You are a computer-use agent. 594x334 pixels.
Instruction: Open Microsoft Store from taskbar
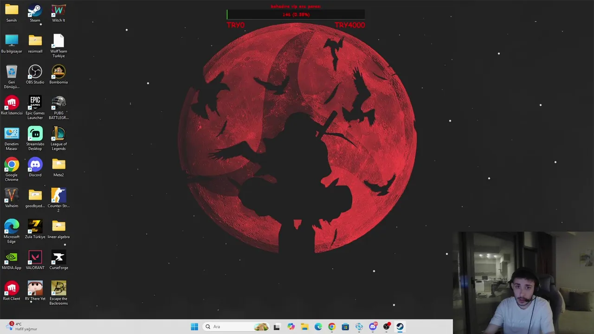click(x=345, y=327)
